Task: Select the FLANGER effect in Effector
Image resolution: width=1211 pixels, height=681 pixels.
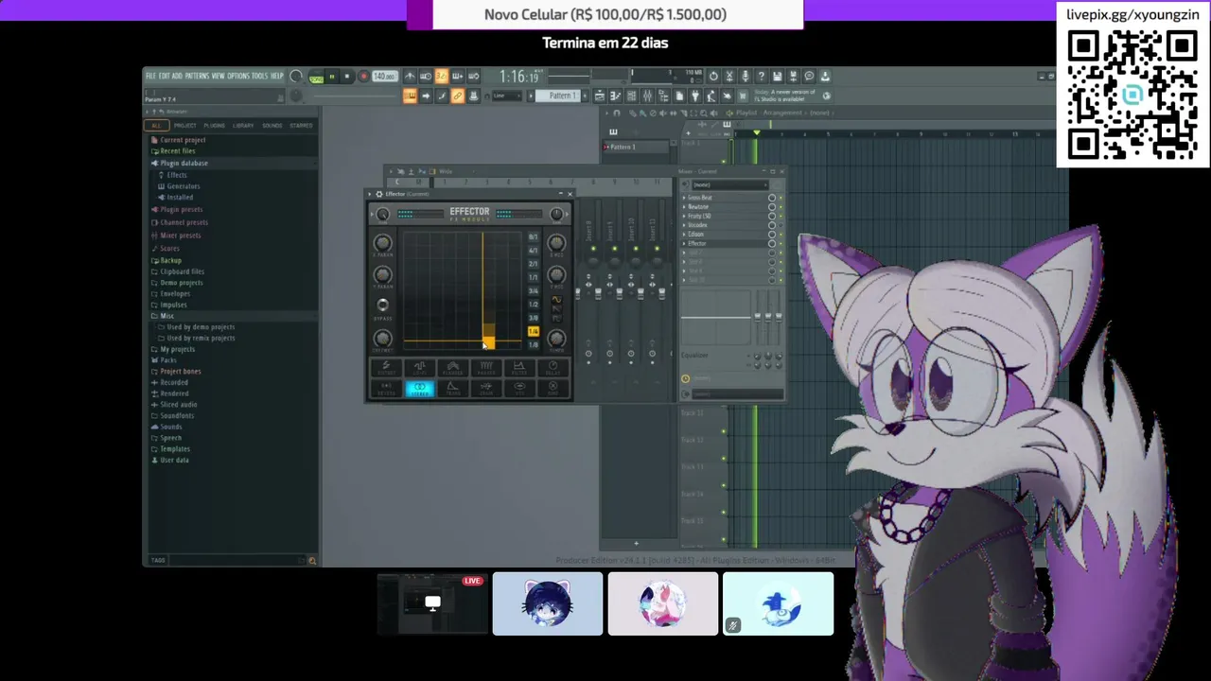Action: pyautogui.click(x=453, y=367)
